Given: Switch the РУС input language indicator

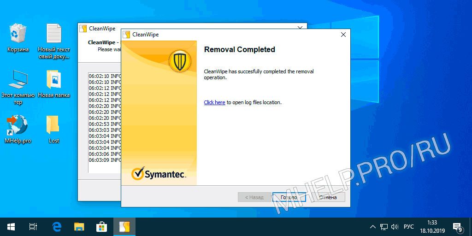Looking at the screenshot, I should [x=408, y=227].
